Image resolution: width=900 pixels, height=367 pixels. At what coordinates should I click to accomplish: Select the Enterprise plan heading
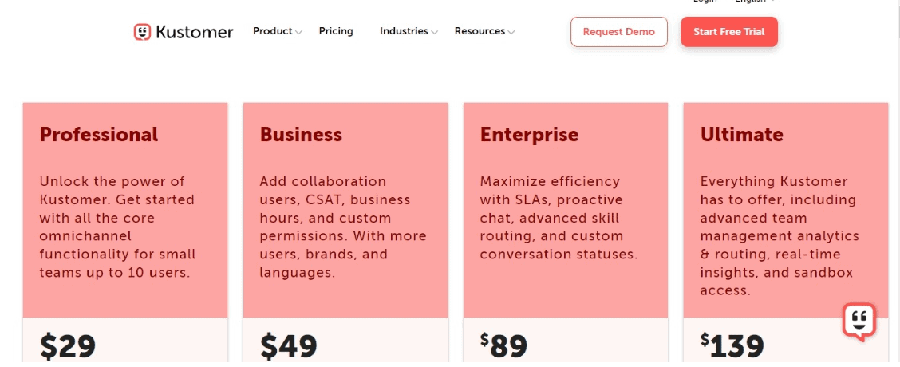tap(529, 134)
